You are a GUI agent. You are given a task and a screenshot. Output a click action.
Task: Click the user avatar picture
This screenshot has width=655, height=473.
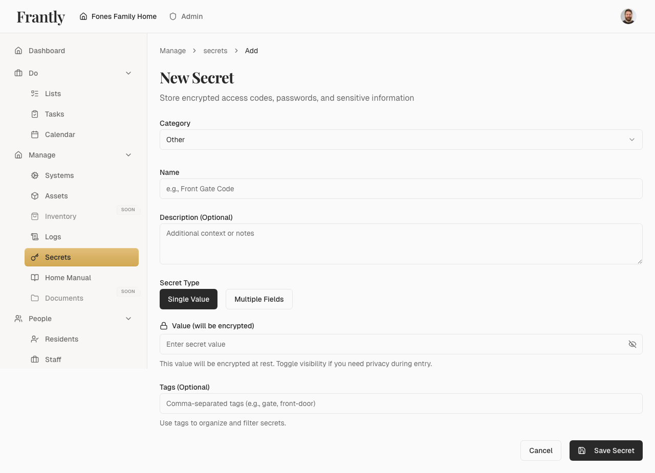pos(628,16)
